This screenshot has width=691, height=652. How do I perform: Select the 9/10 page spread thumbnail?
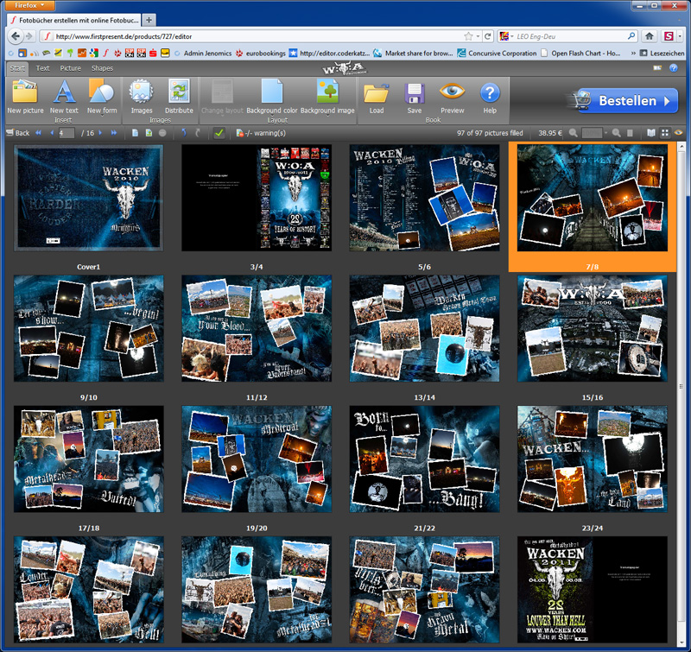pos(89,328)
